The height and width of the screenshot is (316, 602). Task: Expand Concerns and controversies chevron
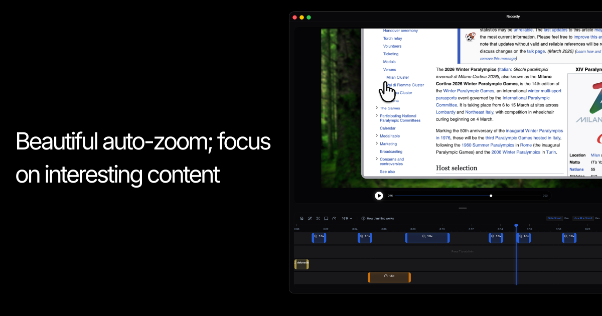coord(377,160)
